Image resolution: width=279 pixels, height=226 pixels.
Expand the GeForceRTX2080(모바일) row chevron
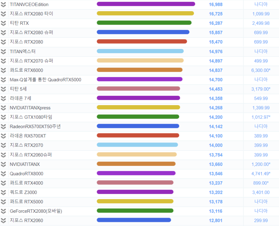pos(3,211)
